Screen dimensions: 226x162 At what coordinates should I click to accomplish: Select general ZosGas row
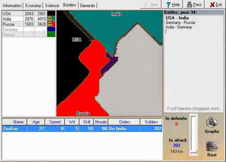[82, 128]
